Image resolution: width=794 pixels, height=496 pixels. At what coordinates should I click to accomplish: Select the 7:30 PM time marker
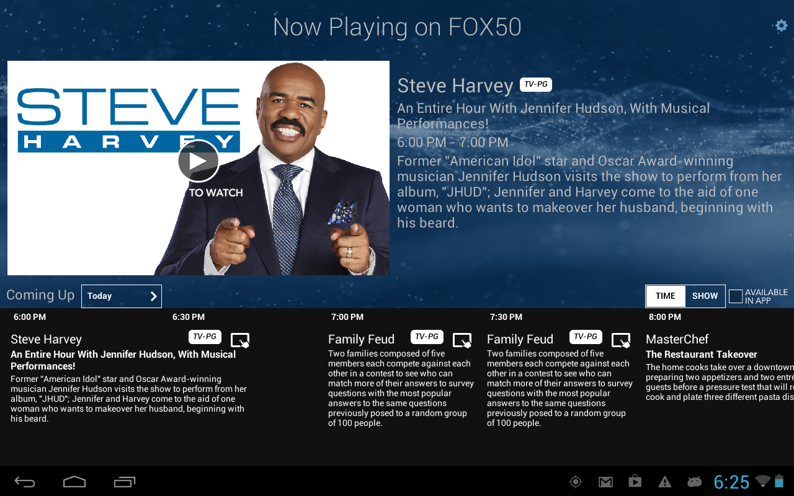[x=506, y=317]
